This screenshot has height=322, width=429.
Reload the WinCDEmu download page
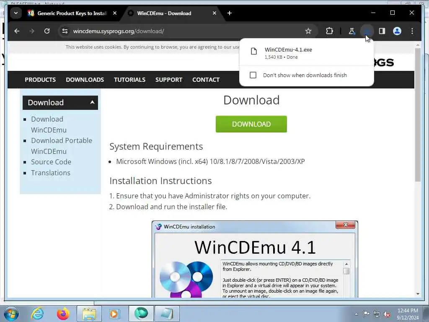[47, 31]
